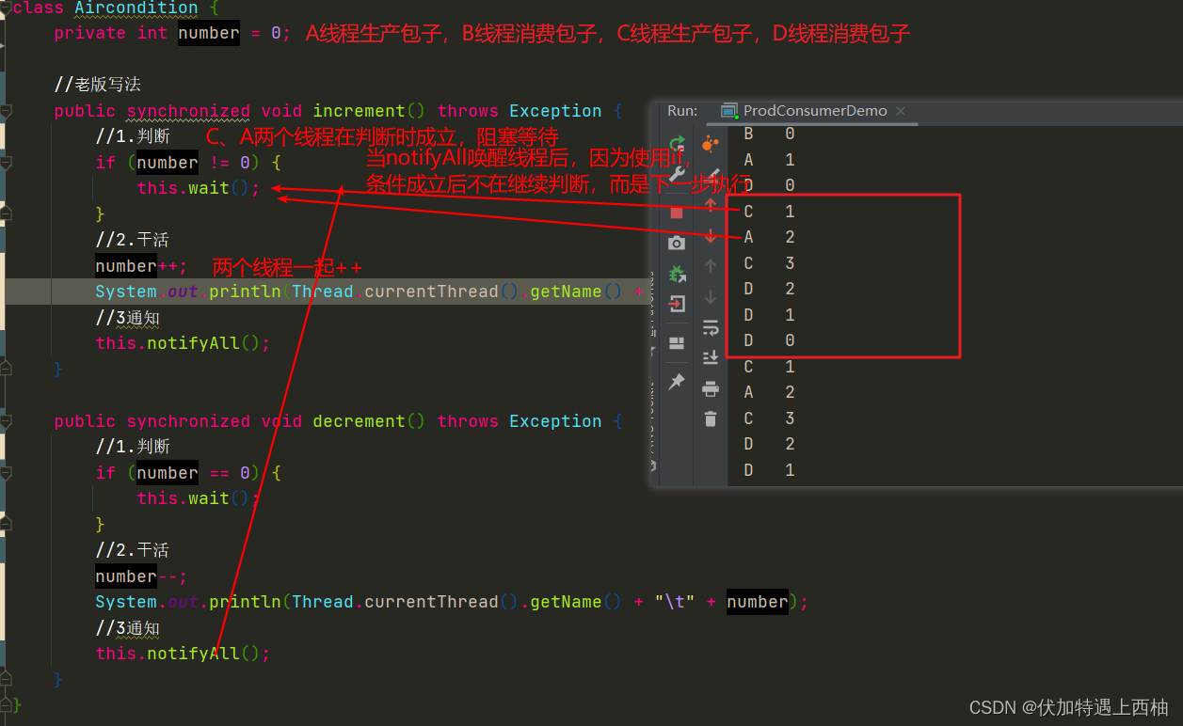Image resolution: width=1183 pixels, height=726 pixels.
Task: Clear console output with trash icon
Action: [x=711, y=418]
